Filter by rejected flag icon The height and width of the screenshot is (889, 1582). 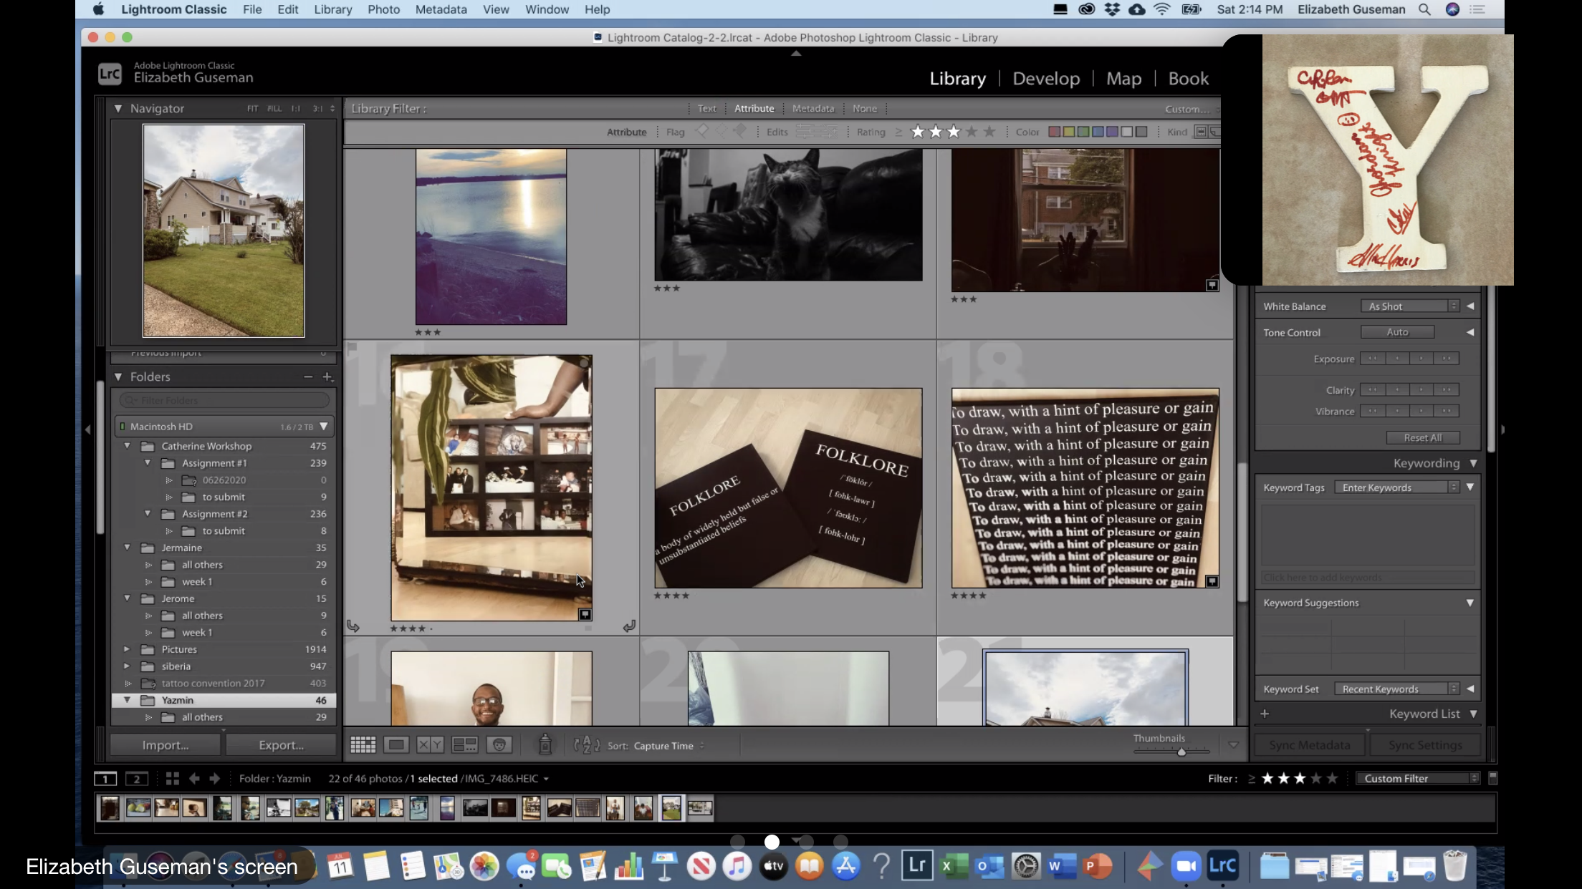740,131
